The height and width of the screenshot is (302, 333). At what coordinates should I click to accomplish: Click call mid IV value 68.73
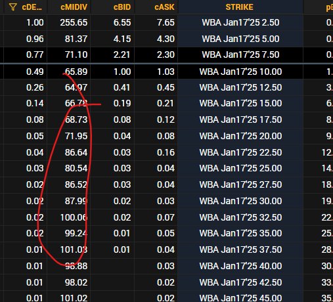pyautogui.click(x=76, y=119)
